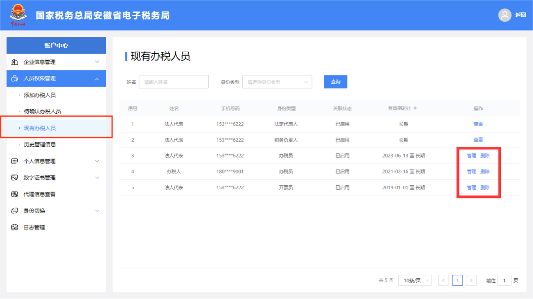The height and width of the screenshot is (299, 533).
Task: Click 删除 for row 4 办税人
Action: coord(485,171)
